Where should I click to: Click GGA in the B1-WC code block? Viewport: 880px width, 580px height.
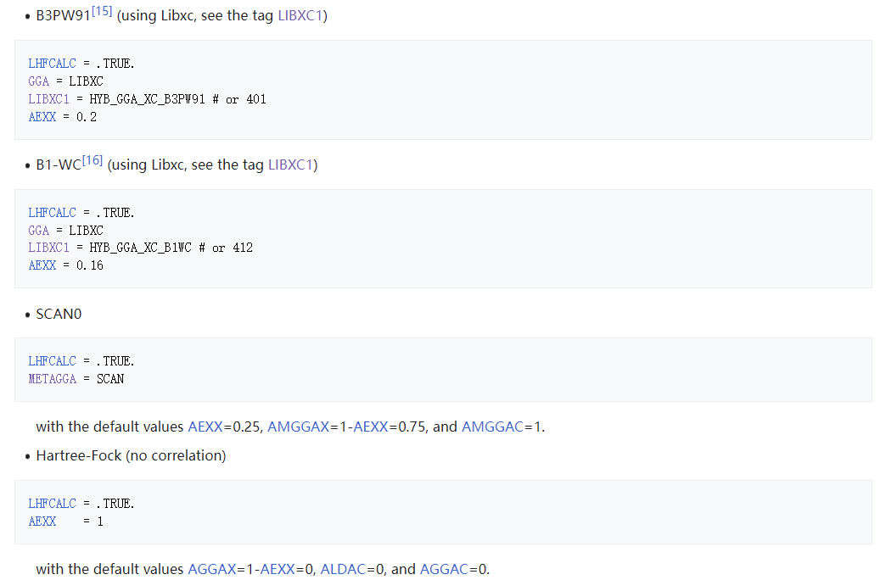(38, 230)
